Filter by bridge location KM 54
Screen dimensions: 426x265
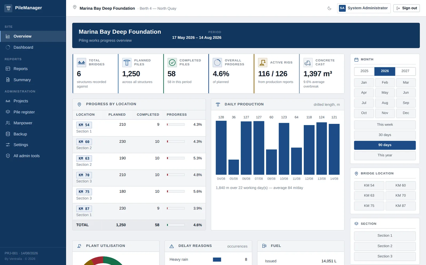tap(369, 186)
